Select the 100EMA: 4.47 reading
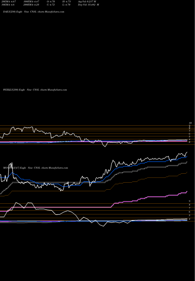 pyautogui.click(x=31, y=2)
